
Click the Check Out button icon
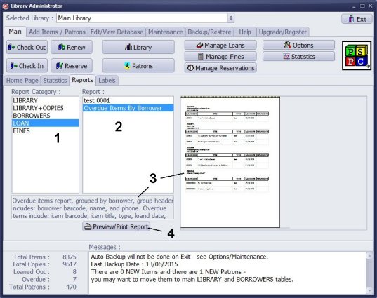tap(11, 47)
